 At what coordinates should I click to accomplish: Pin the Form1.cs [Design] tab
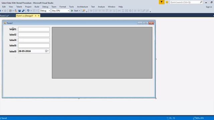point(36,16)
